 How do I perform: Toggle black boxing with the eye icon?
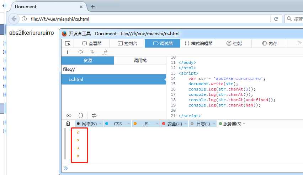click(x=69, y=115)
